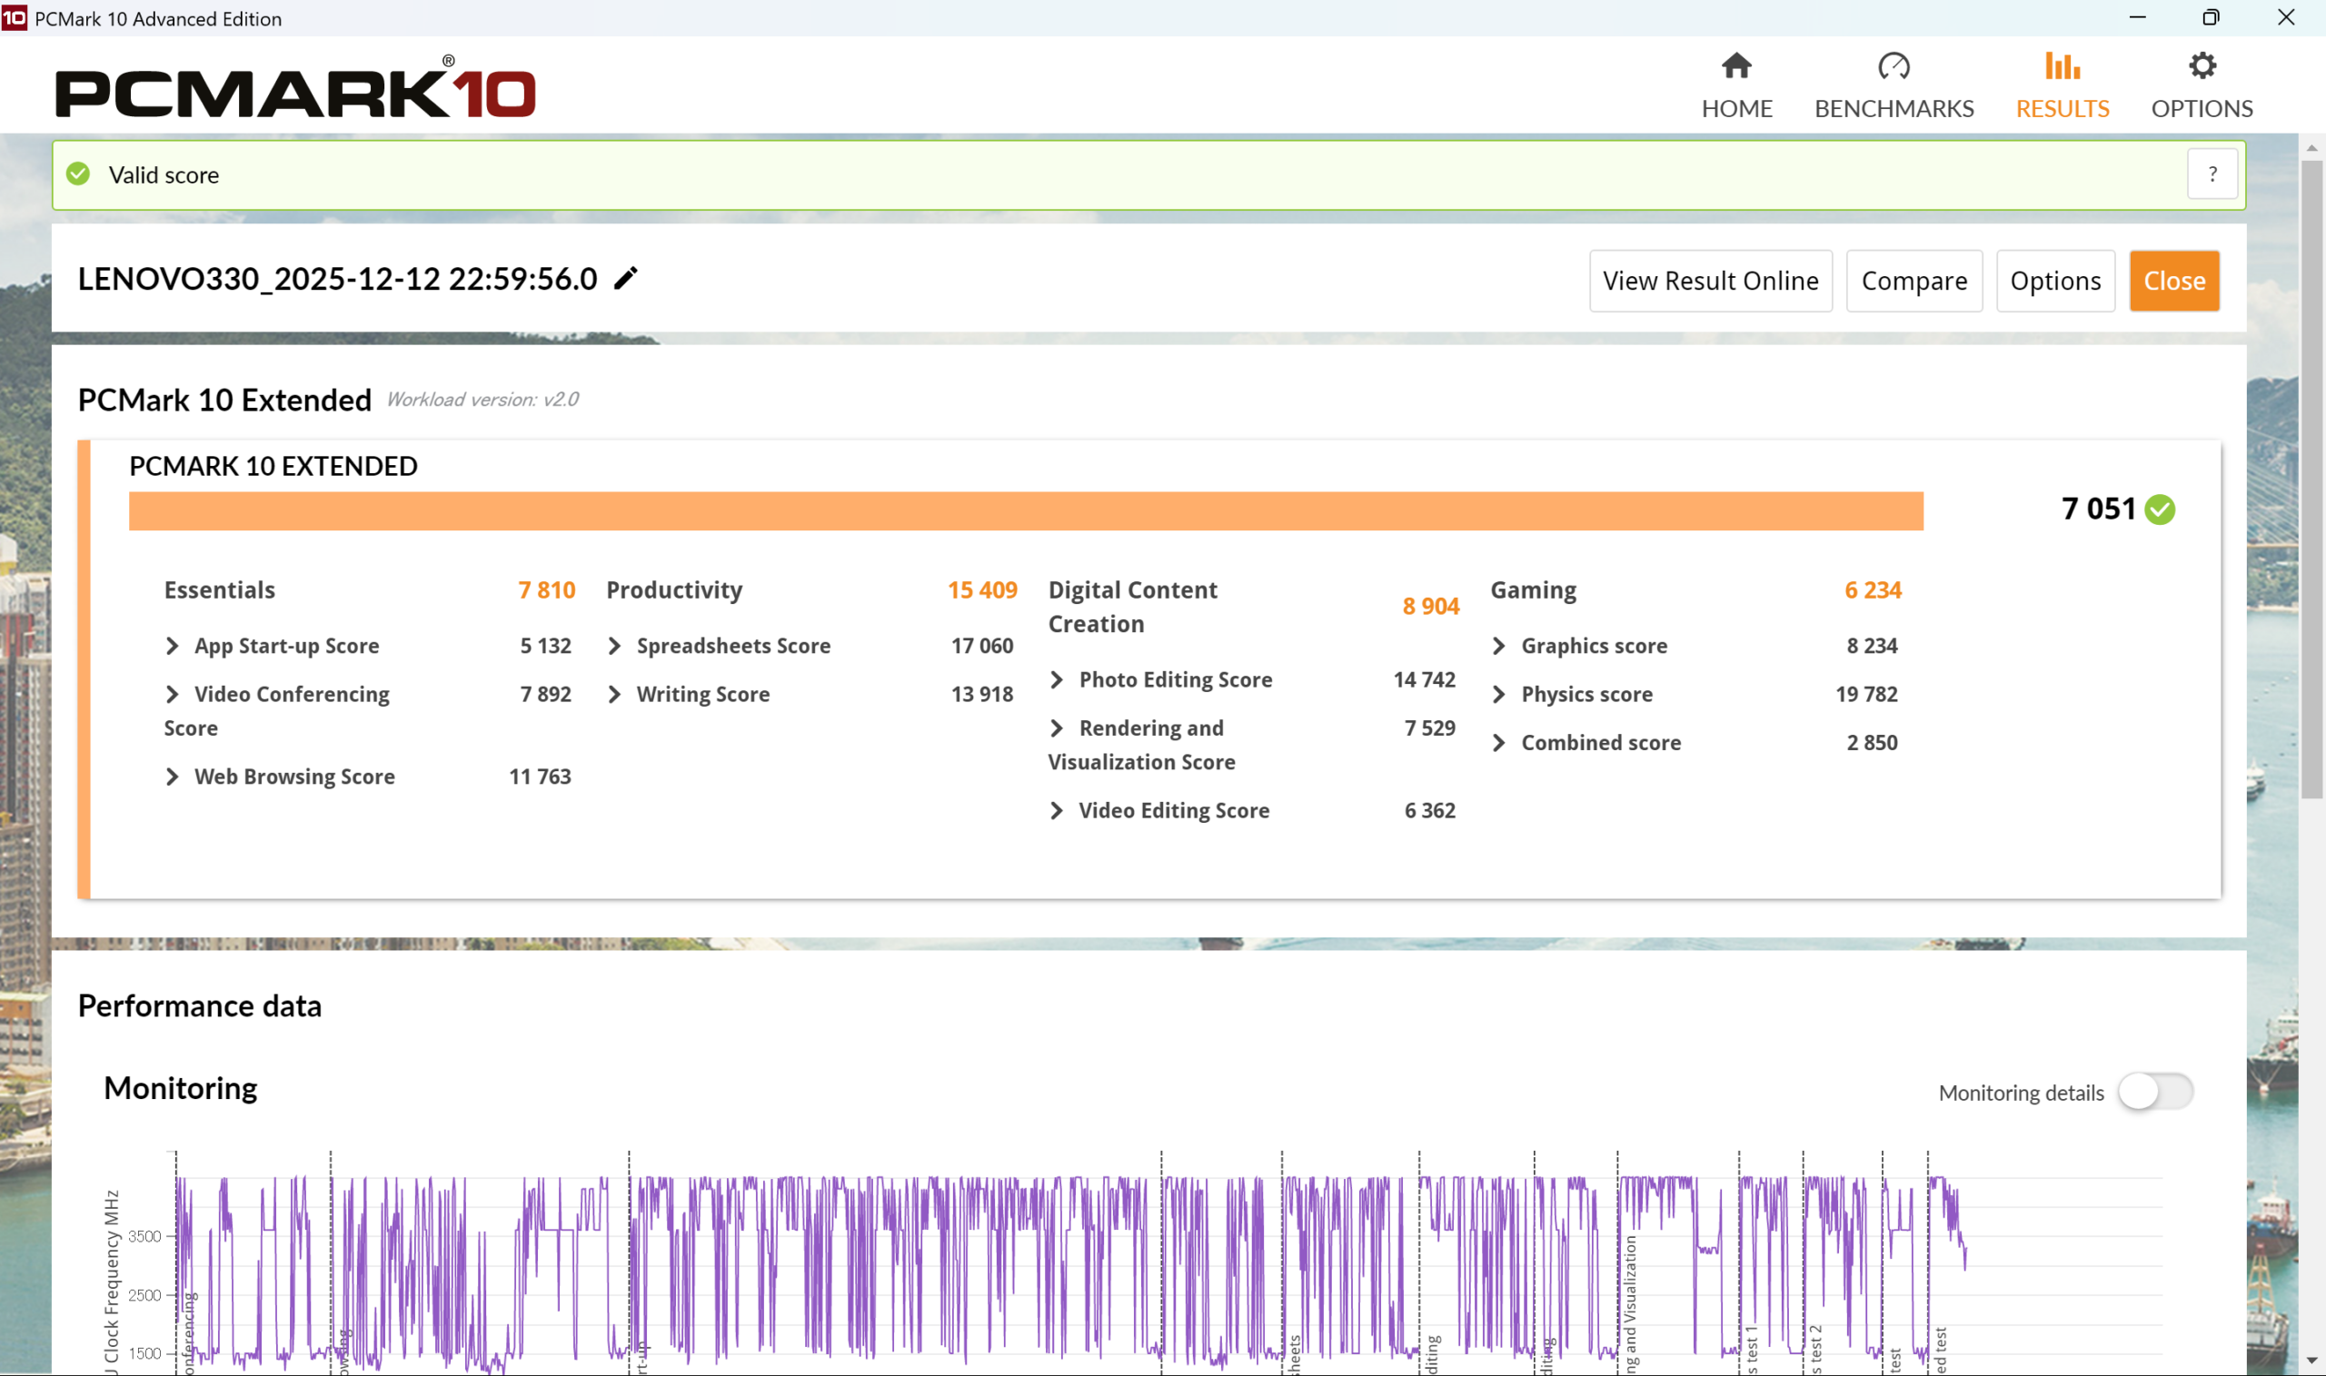This screenshot has width=2326, height=1376.
Task: Click the orange PCMark 10 Extended score bar
Action: pyautogui.click(x=1025, y=511)
